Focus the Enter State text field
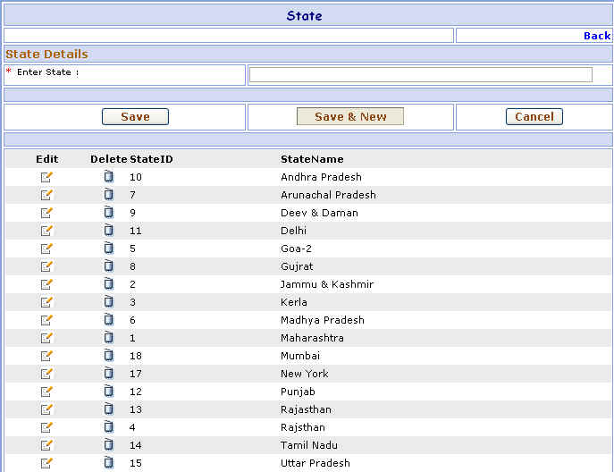The image size is (614, 472). pos(420,75)
